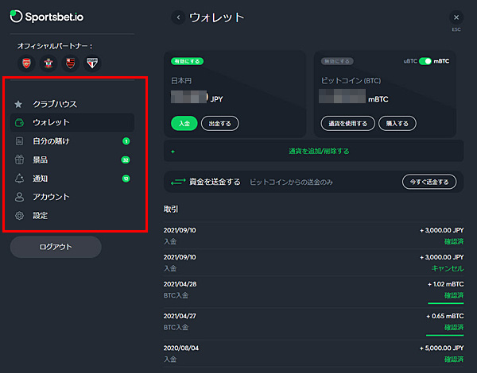This screenshot has height=373, width=477.
Task: Select the Flamengo partner badge
Action: tap(71, 63)
